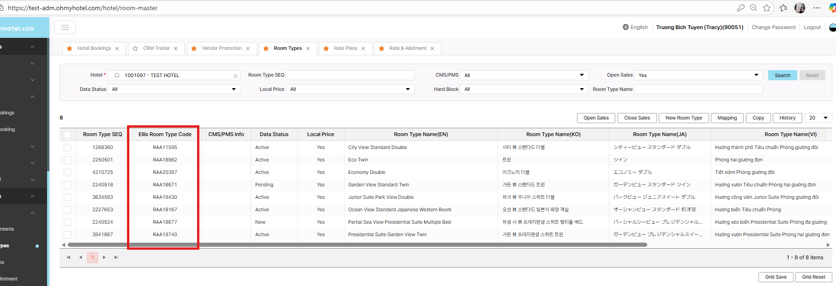Screen dimensions: 836x286
Task: Go to next page arrow in pager
Action: pyautogui.click(x=104, y=257)
